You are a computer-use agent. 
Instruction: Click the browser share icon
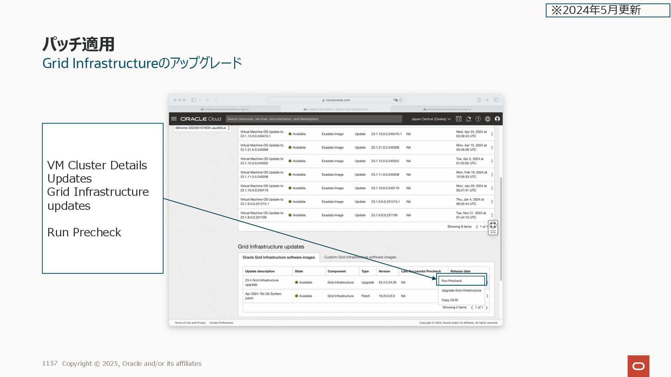tap(479, 100)
